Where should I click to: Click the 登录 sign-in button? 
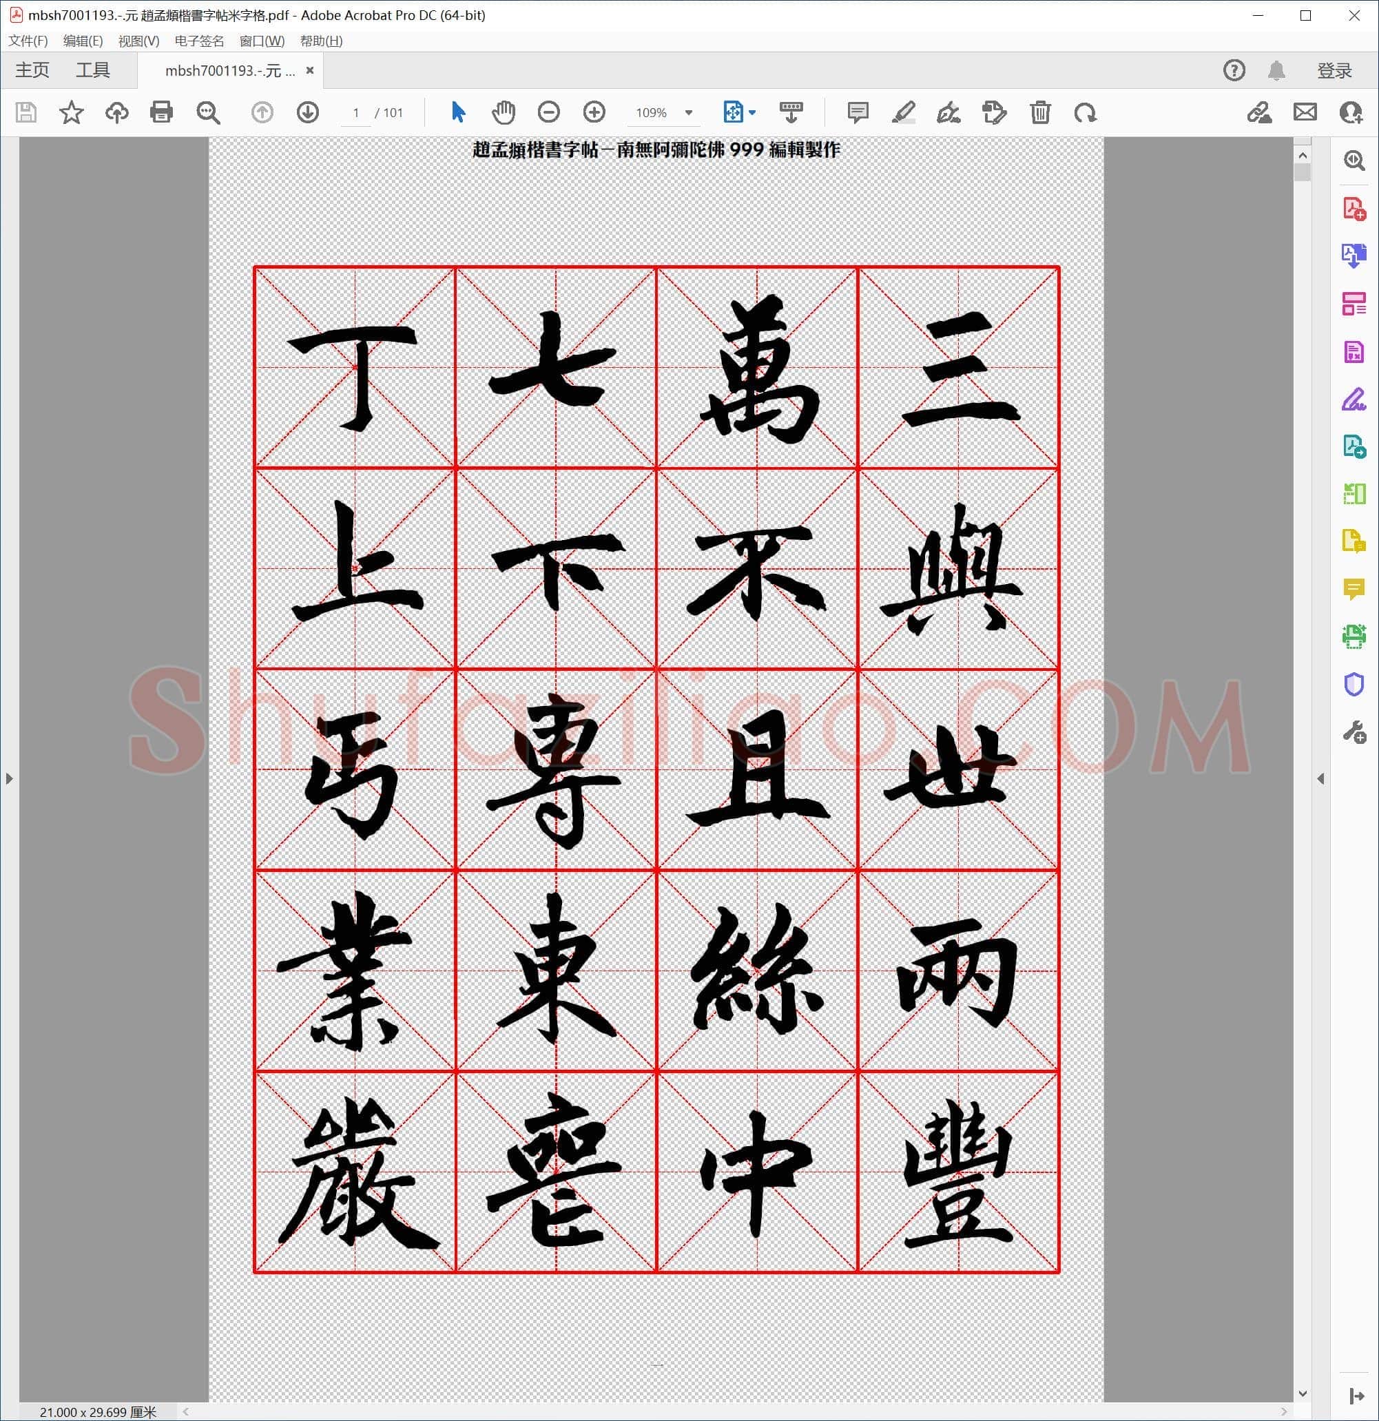coord(1335,70)
